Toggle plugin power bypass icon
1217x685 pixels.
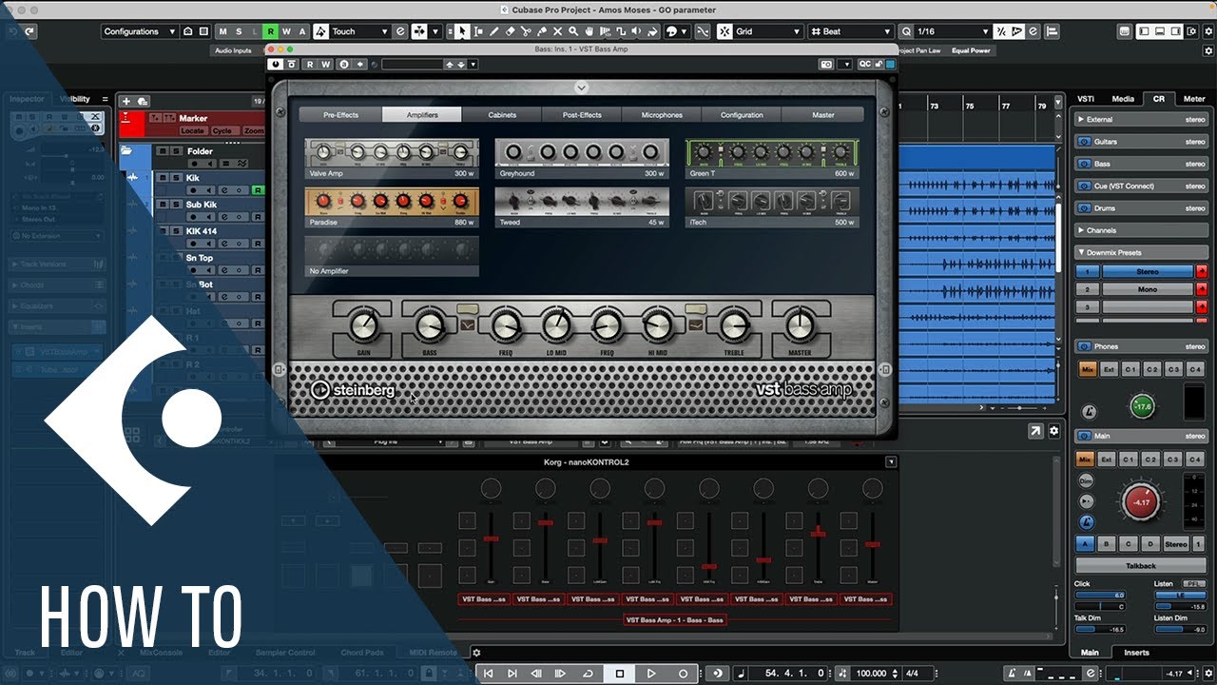tap(277, 65)
